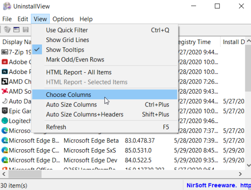Click the horizontal scrollbar right arrow
Image resolution: width=251 pixels, height=190 pixels.
240,174
